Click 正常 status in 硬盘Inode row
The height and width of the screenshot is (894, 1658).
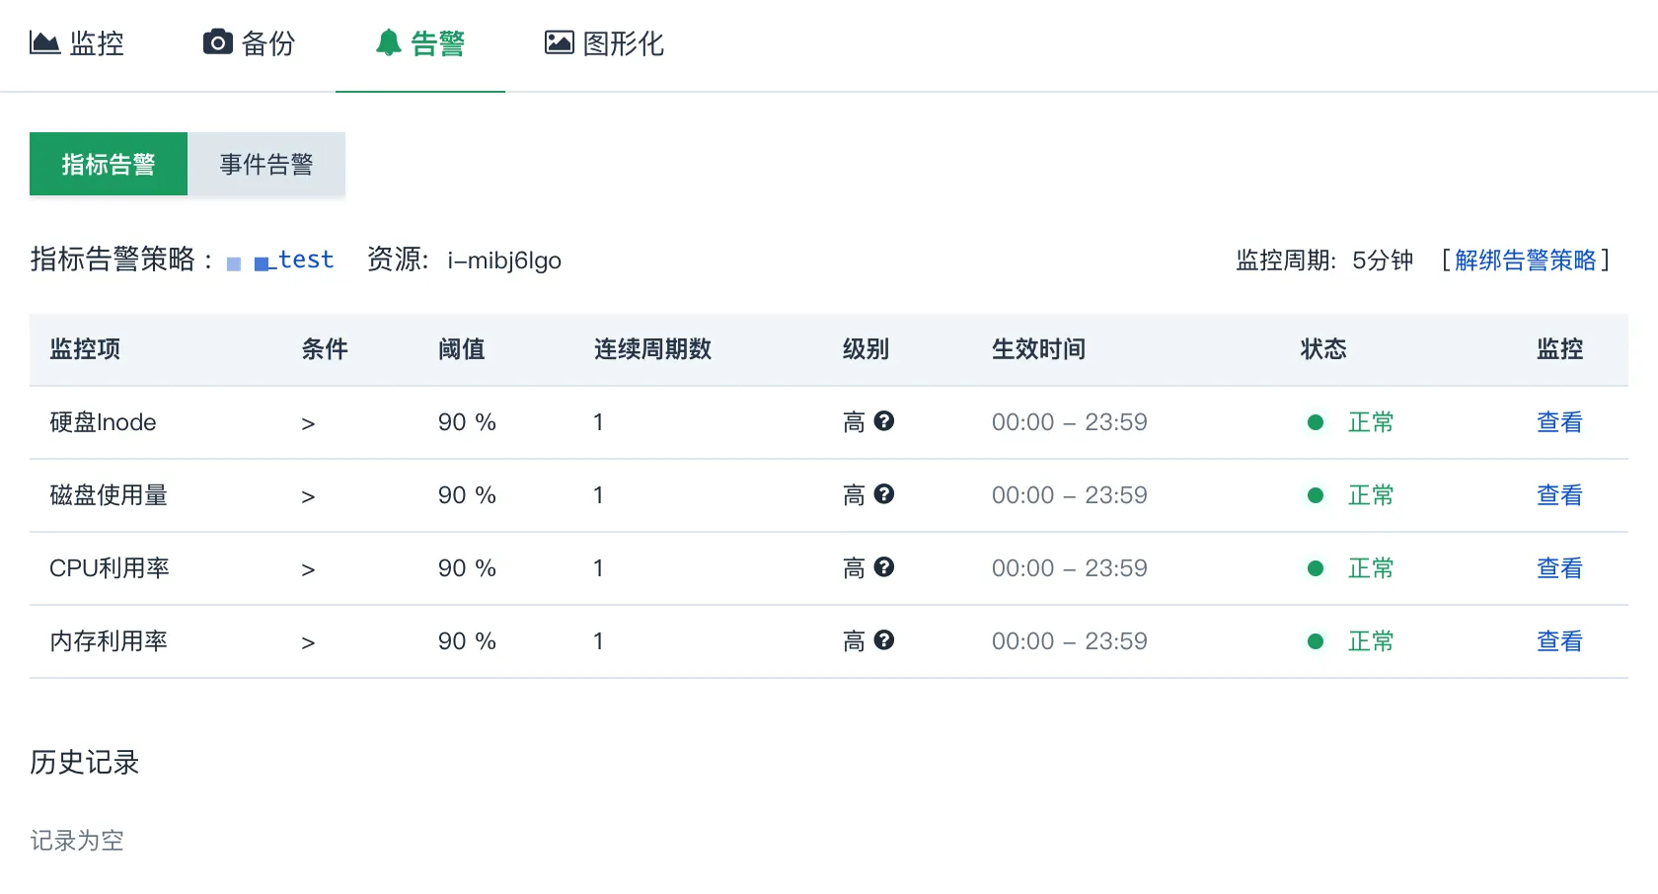(1371, 422)
